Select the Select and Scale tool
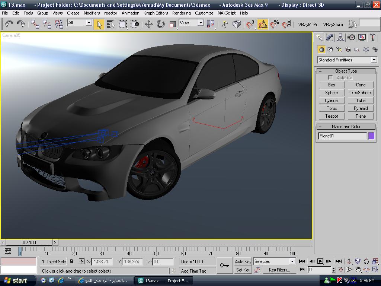The width and height of the screenshot is (381, 286). (x=173, y=24)
